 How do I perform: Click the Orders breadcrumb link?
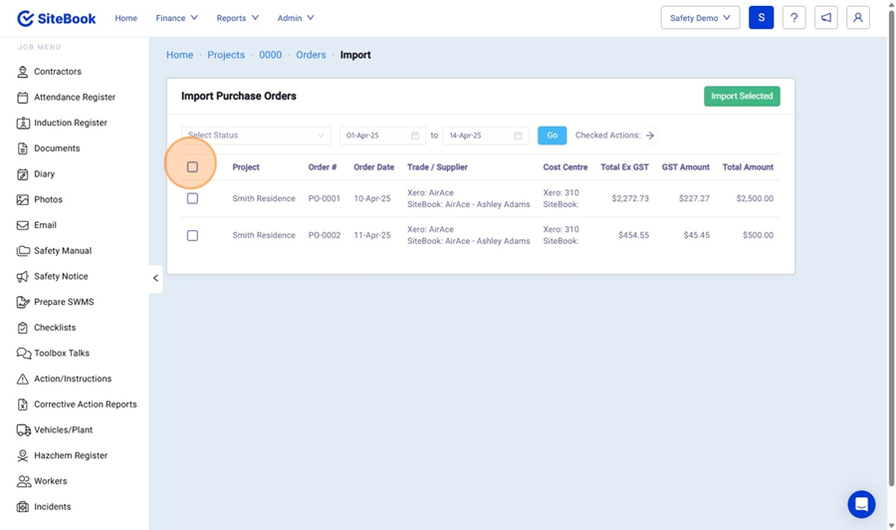[311, 55]
